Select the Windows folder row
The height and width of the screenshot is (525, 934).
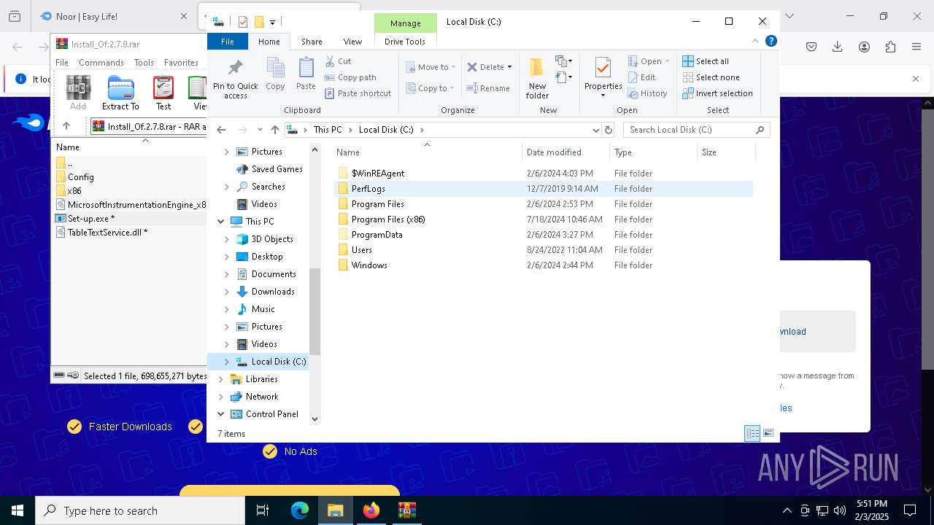point(544,265)
